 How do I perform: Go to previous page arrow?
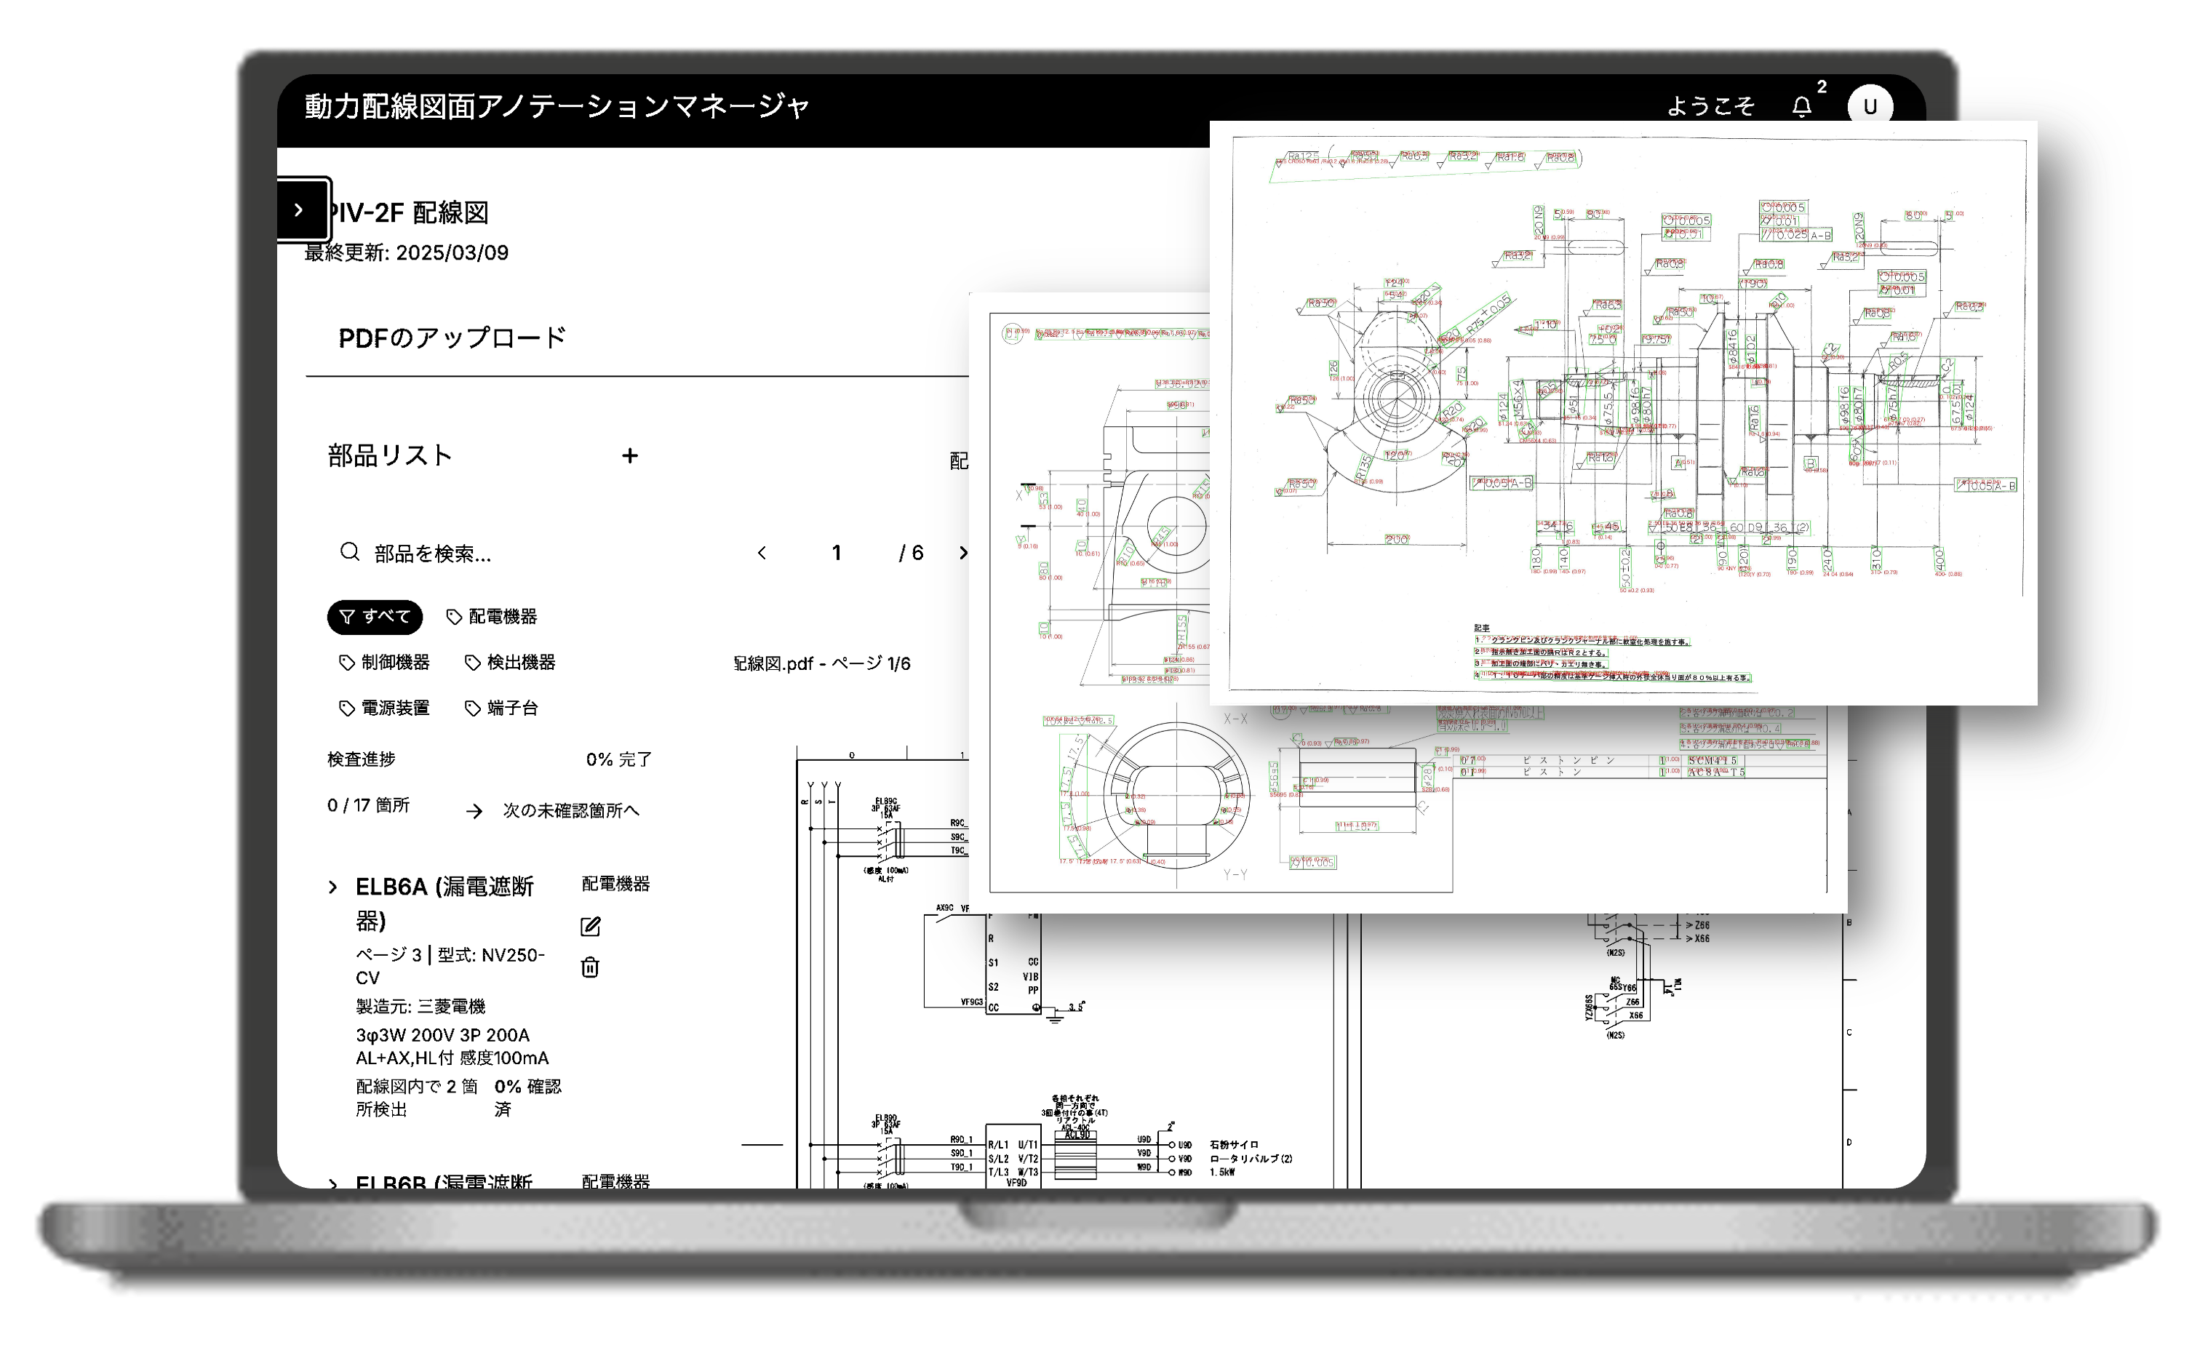point(762,554)
